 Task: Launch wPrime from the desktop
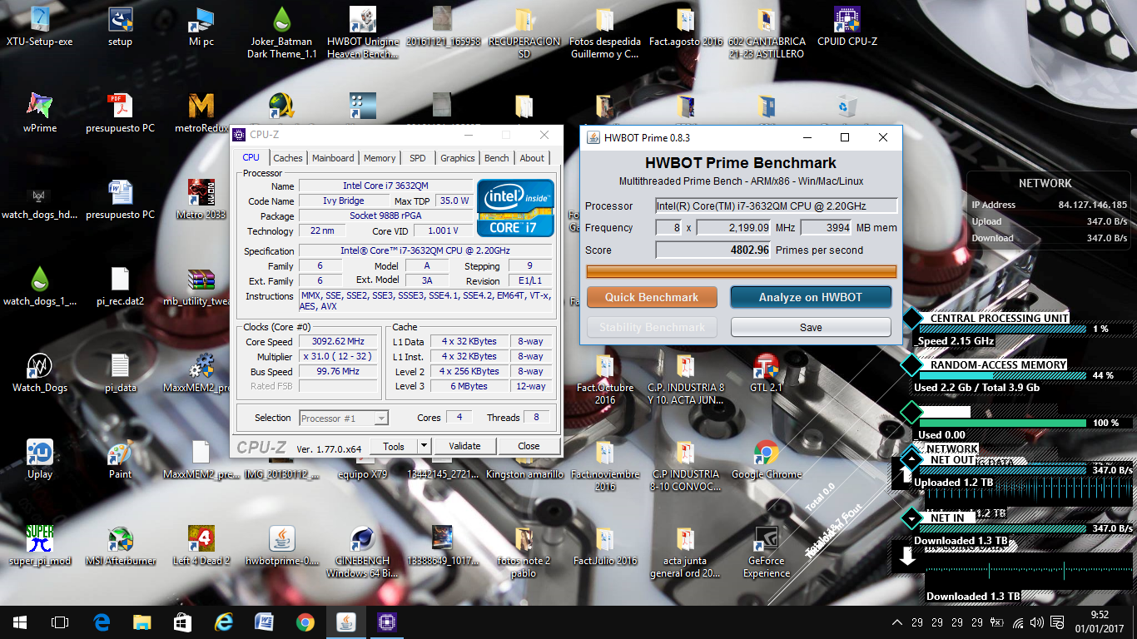pyautogui.click(x=39, y=113)
